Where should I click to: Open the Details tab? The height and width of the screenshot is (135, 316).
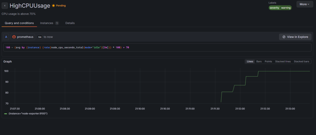click(x=70, y=23)
